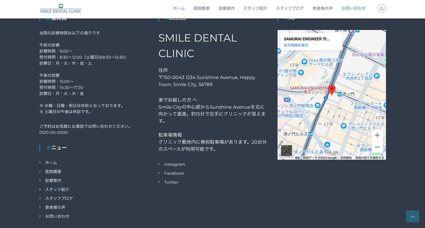Open スタッフ紹介 in the header navigation
The height and width of the screenshot is (228, 425).
255,8
